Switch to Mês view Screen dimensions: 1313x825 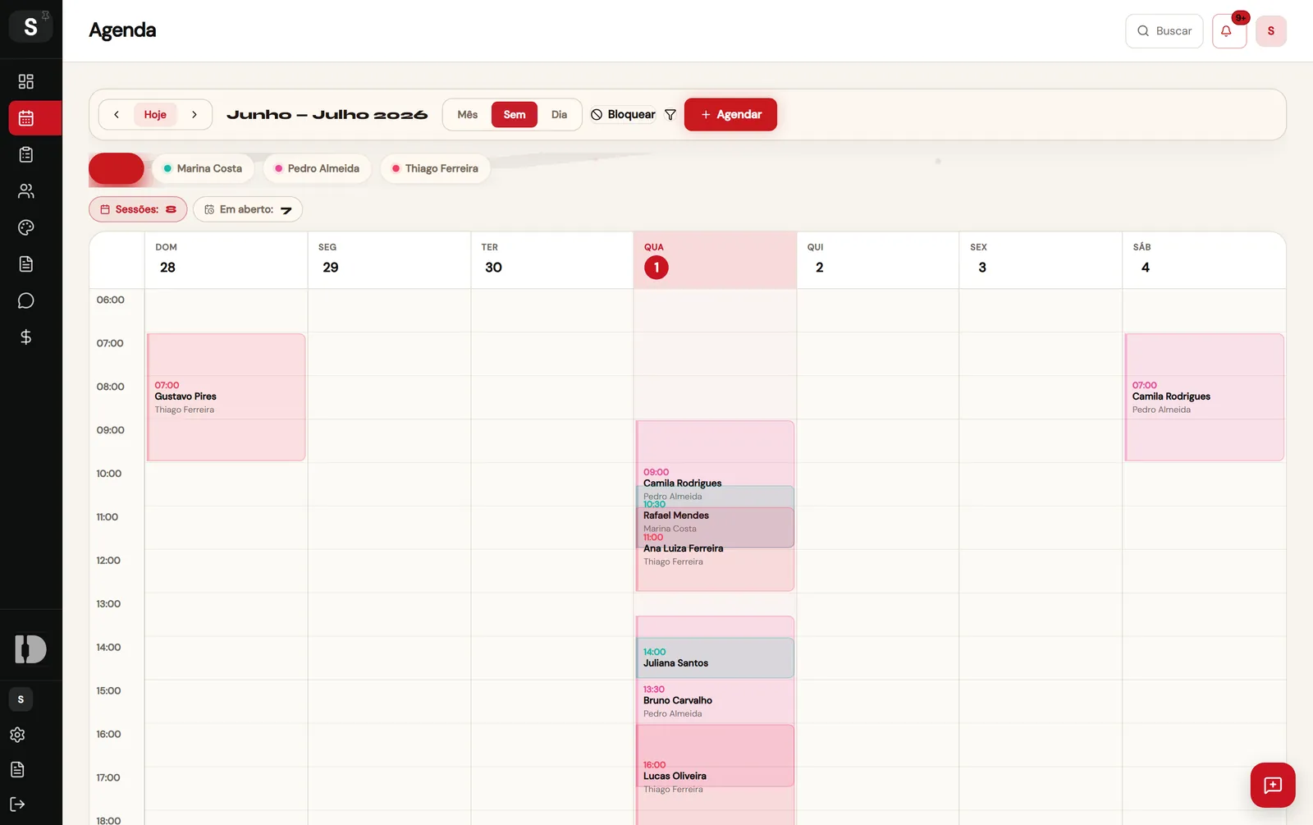click(468, 115)
